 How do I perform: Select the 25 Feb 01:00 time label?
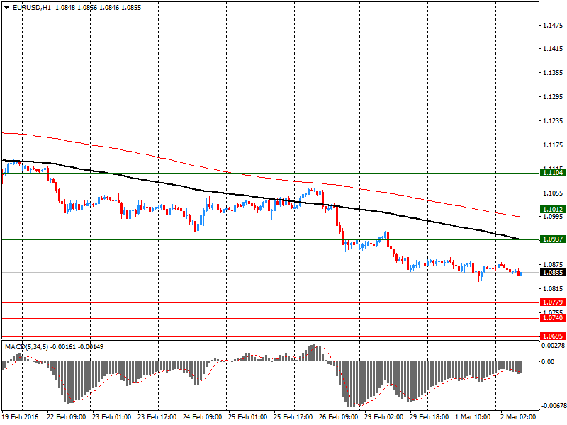[x=247, y=417]
